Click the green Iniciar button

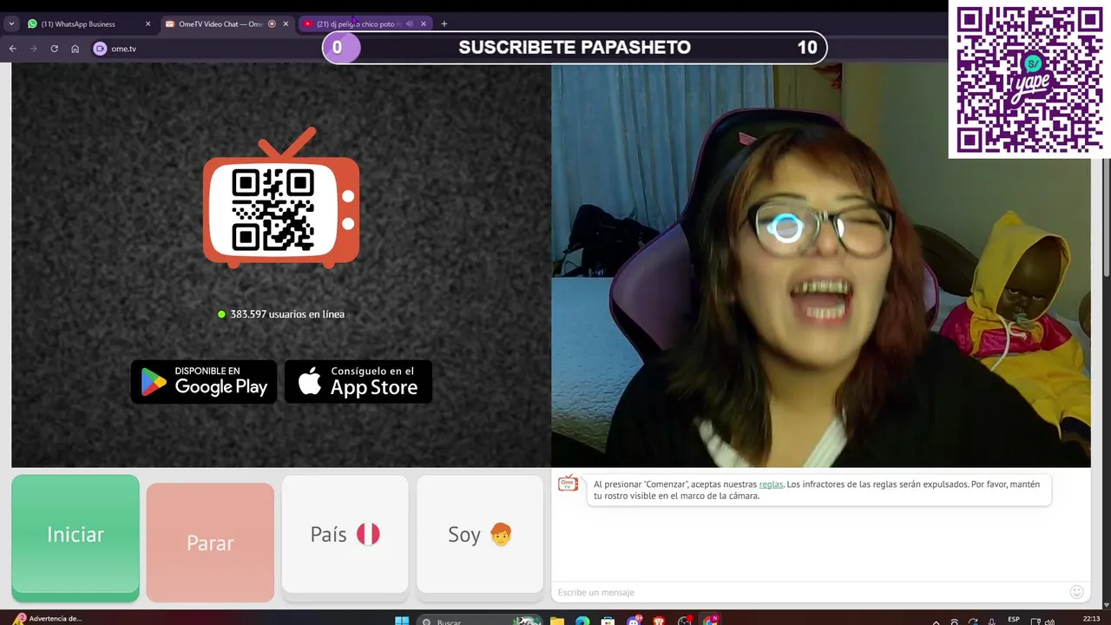coord(76,536)
